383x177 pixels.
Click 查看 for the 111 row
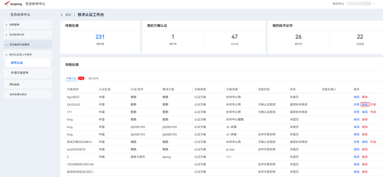(x=356, y=112)
